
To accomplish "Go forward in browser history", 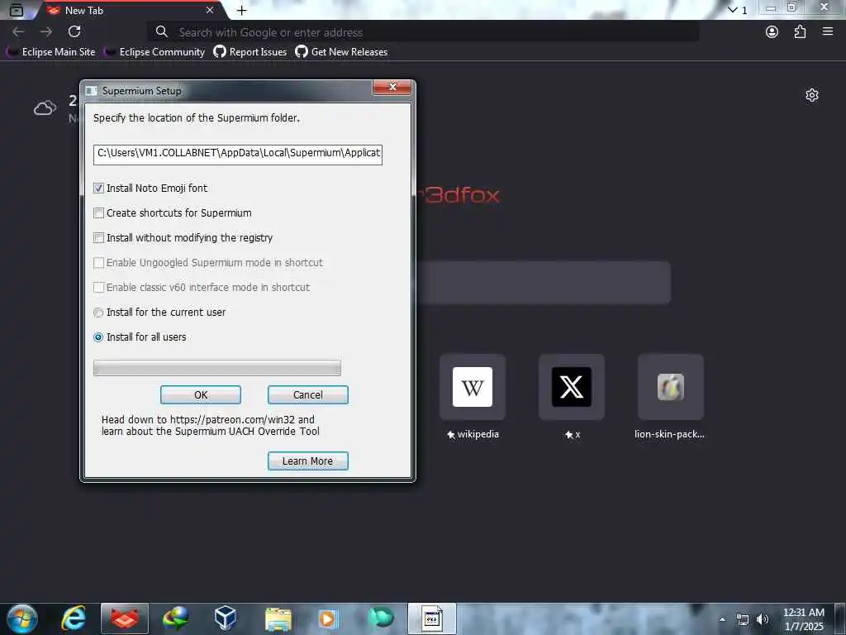I will pyautogui.click(x=46, y=32).
